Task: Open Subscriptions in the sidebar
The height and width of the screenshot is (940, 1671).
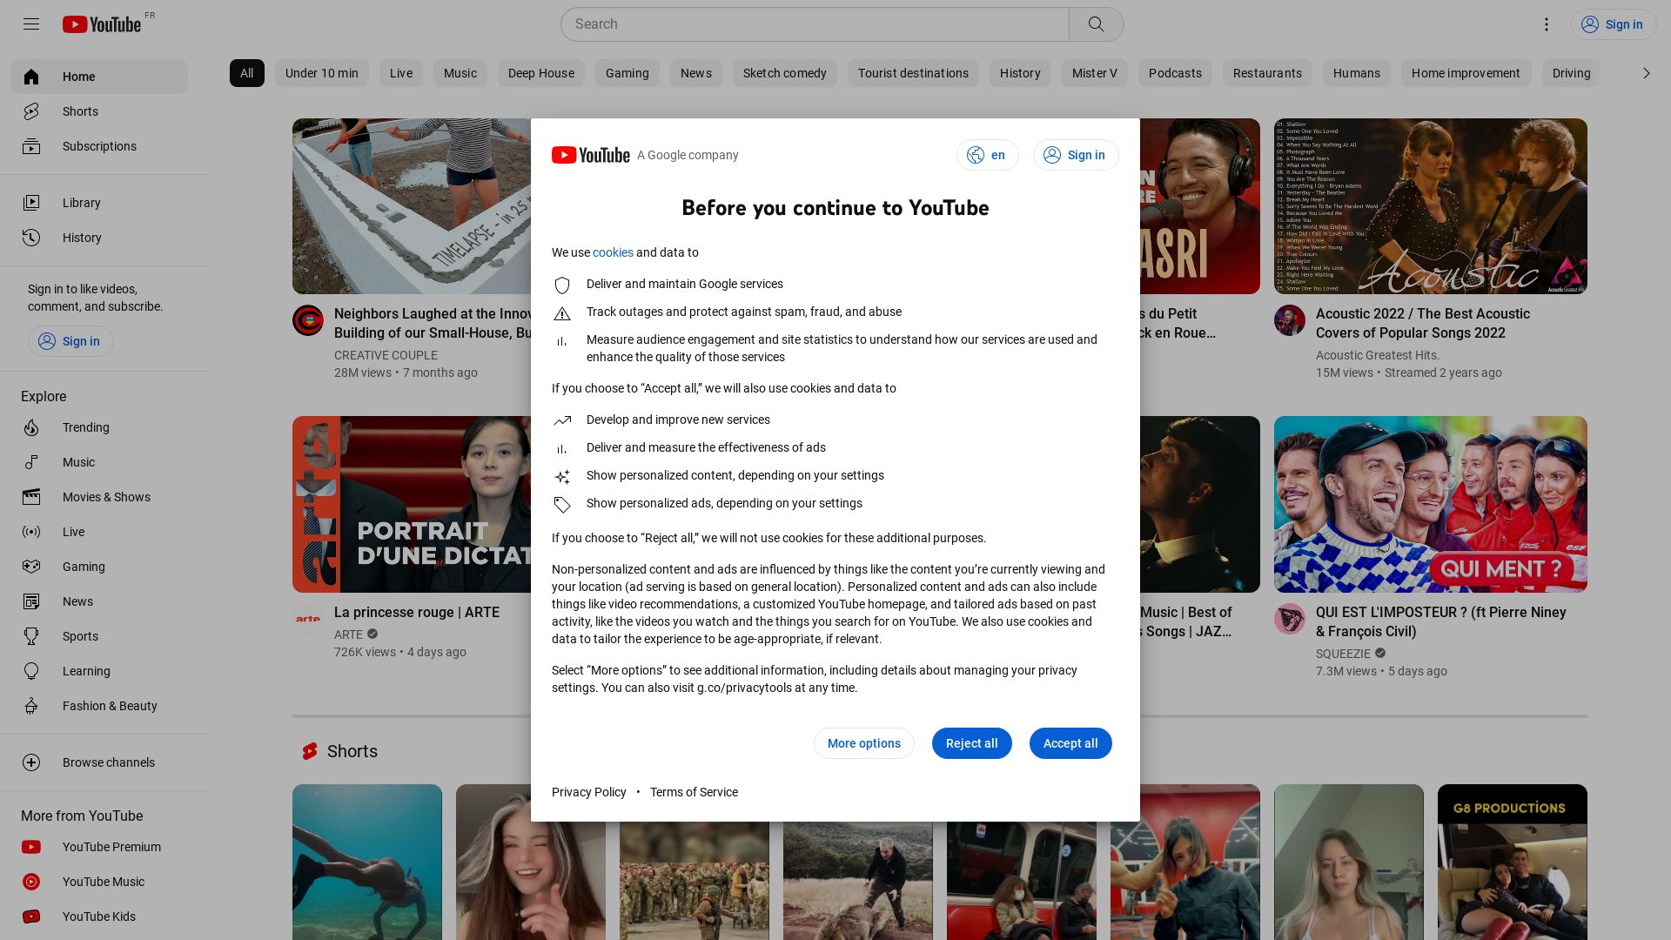Action: [x=99, y=146]
